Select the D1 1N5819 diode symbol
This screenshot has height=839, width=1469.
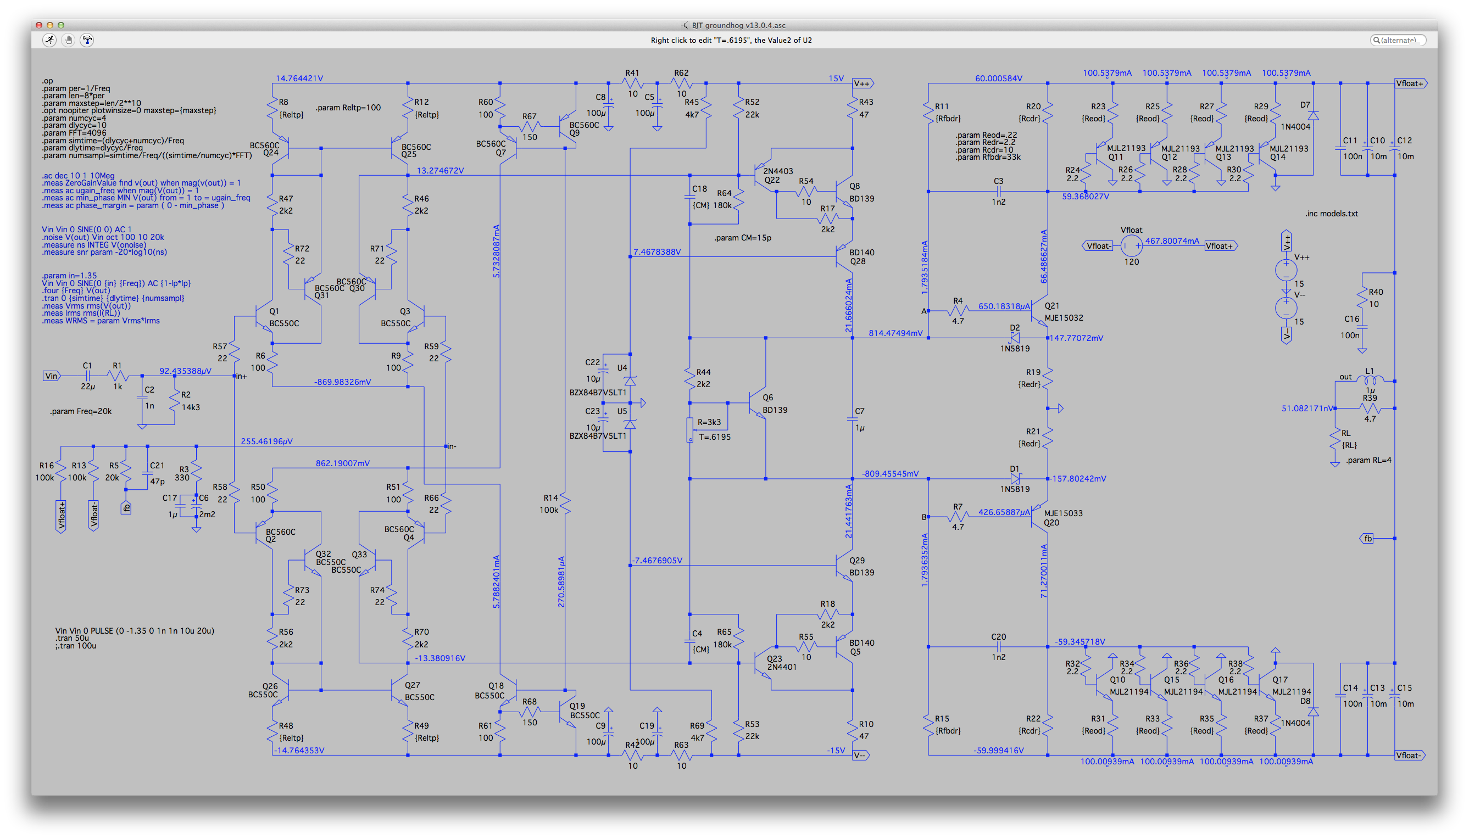(x=1015, y=478)
